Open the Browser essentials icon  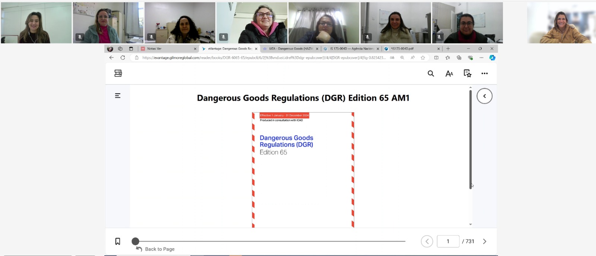coord(470,58)
